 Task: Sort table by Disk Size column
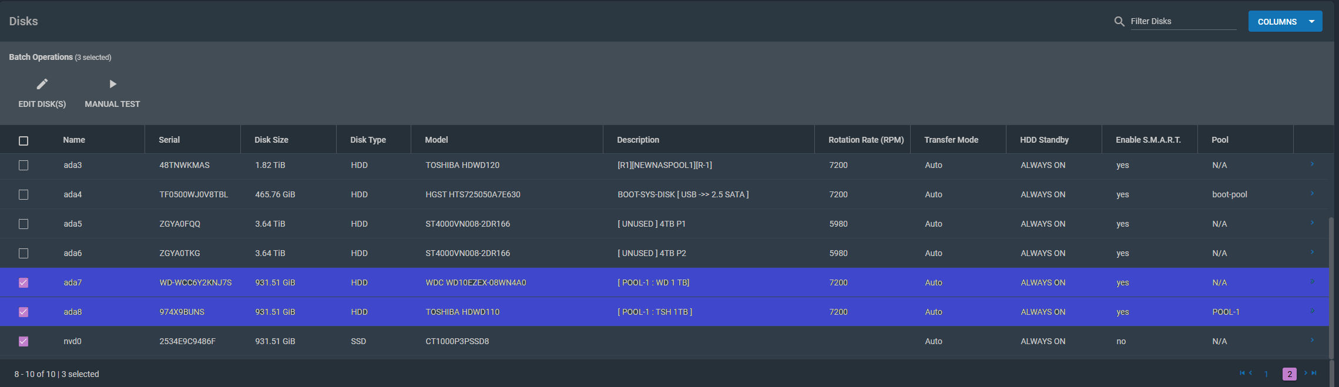coord(271,140)
